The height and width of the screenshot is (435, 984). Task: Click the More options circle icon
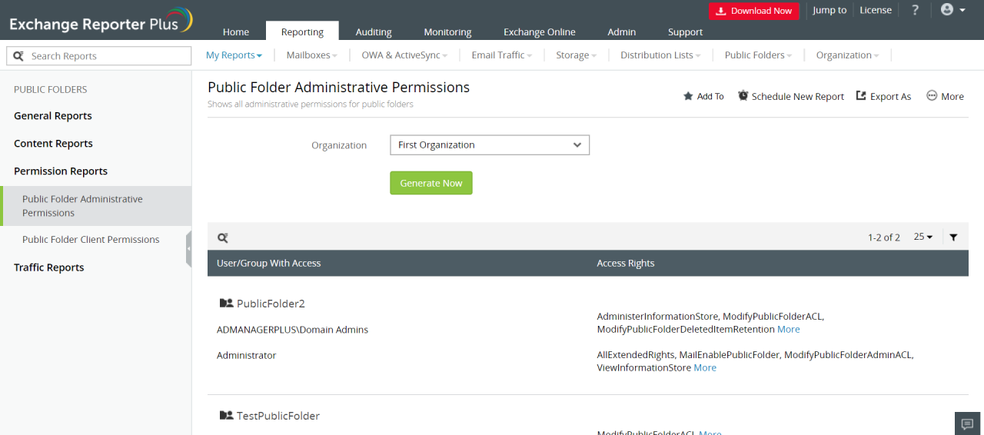(x=932, y=96)
